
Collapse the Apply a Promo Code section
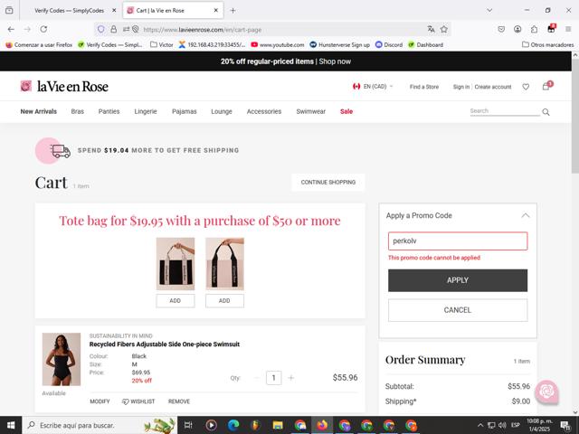525,215
